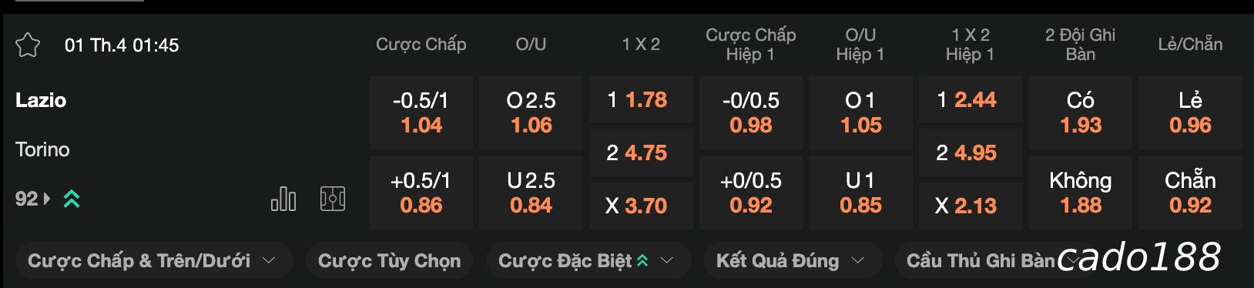Expand the Kết Quả Đúng dropdown
This screenshot has width=1254, height=288.
tap(791, 261)
